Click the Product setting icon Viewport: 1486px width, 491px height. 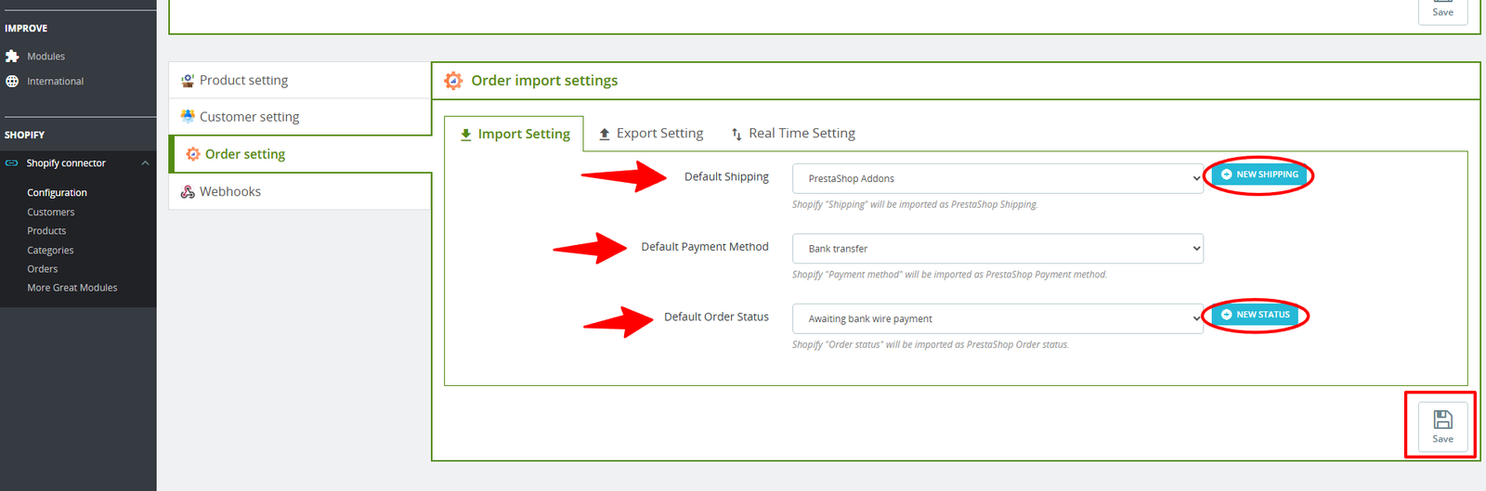click(188, 81)
